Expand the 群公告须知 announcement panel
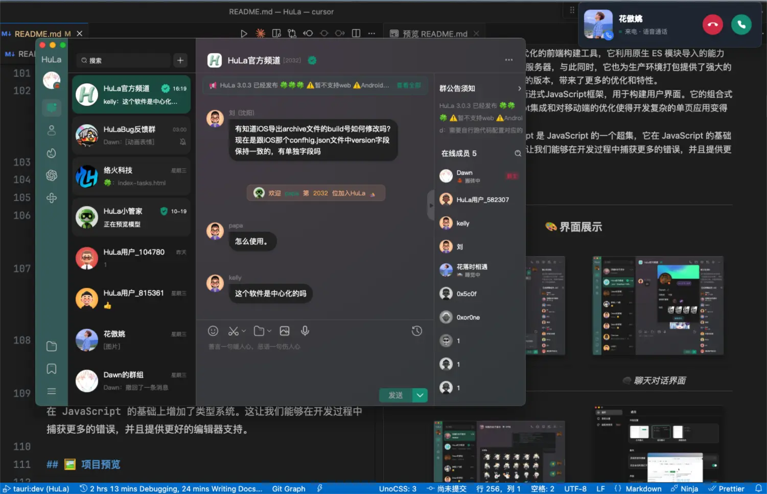Screen dimensions: 767x494 coord(520,88)
